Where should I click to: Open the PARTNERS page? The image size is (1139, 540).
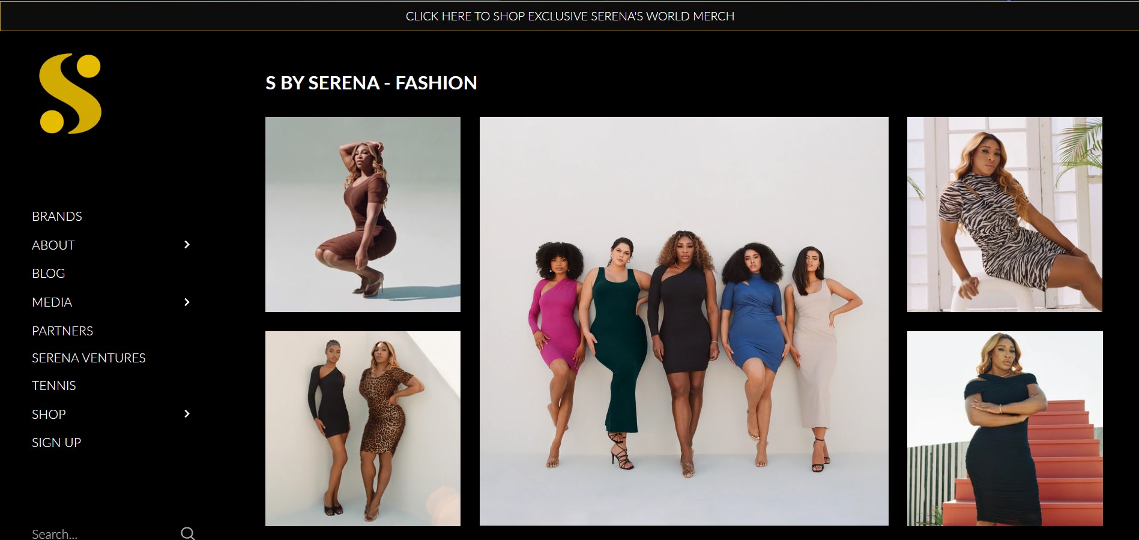pos(62,331)
